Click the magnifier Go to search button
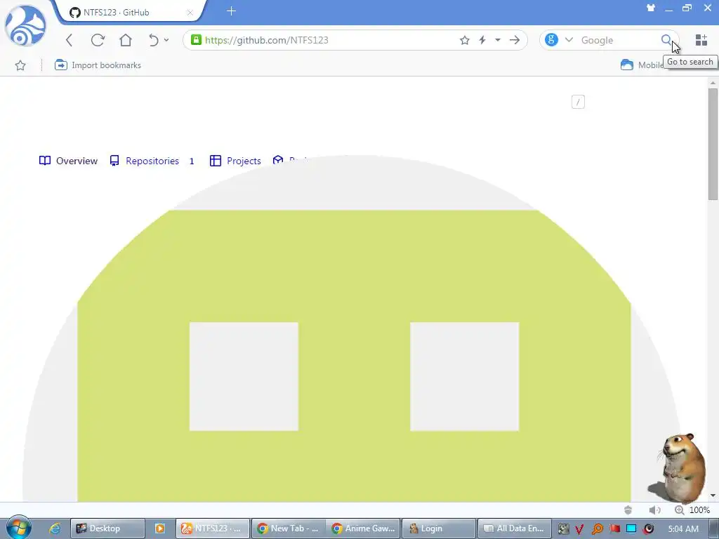 [x=666, y=40]
